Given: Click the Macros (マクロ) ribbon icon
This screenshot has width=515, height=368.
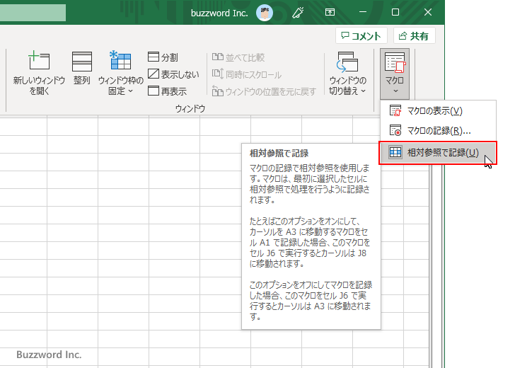Looking at the screenshot, I should pyautogui.click(x=394, y=64).
